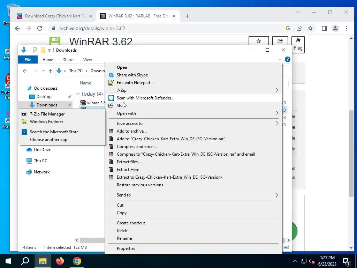Viewport: 357px width, 268px height.
Task: Click New folder icon in title bar
Action: [x=43, y=50]
